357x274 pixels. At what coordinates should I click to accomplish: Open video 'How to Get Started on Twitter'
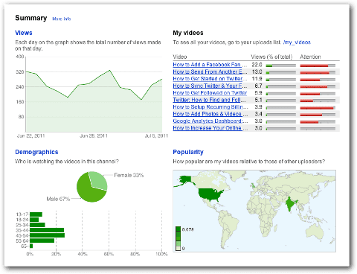tap(208, 79)
